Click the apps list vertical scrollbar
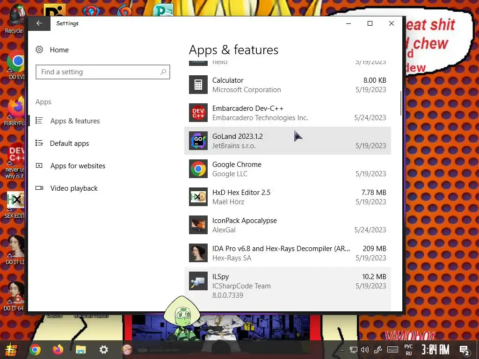 click(401, 103)
